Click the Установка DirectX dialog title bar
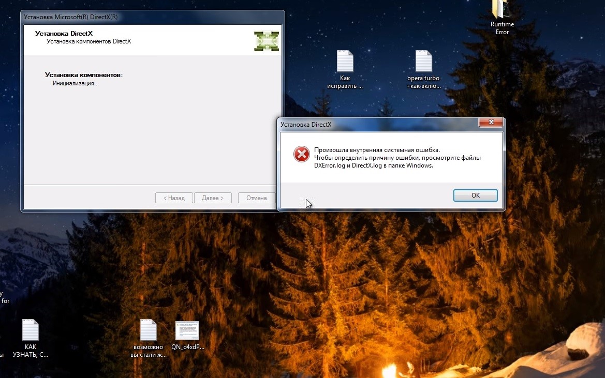 [362, 125]
